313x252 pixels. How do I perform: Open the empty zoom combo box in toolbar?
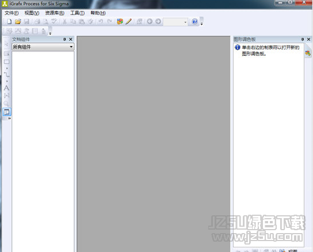[x=175, y=22]
